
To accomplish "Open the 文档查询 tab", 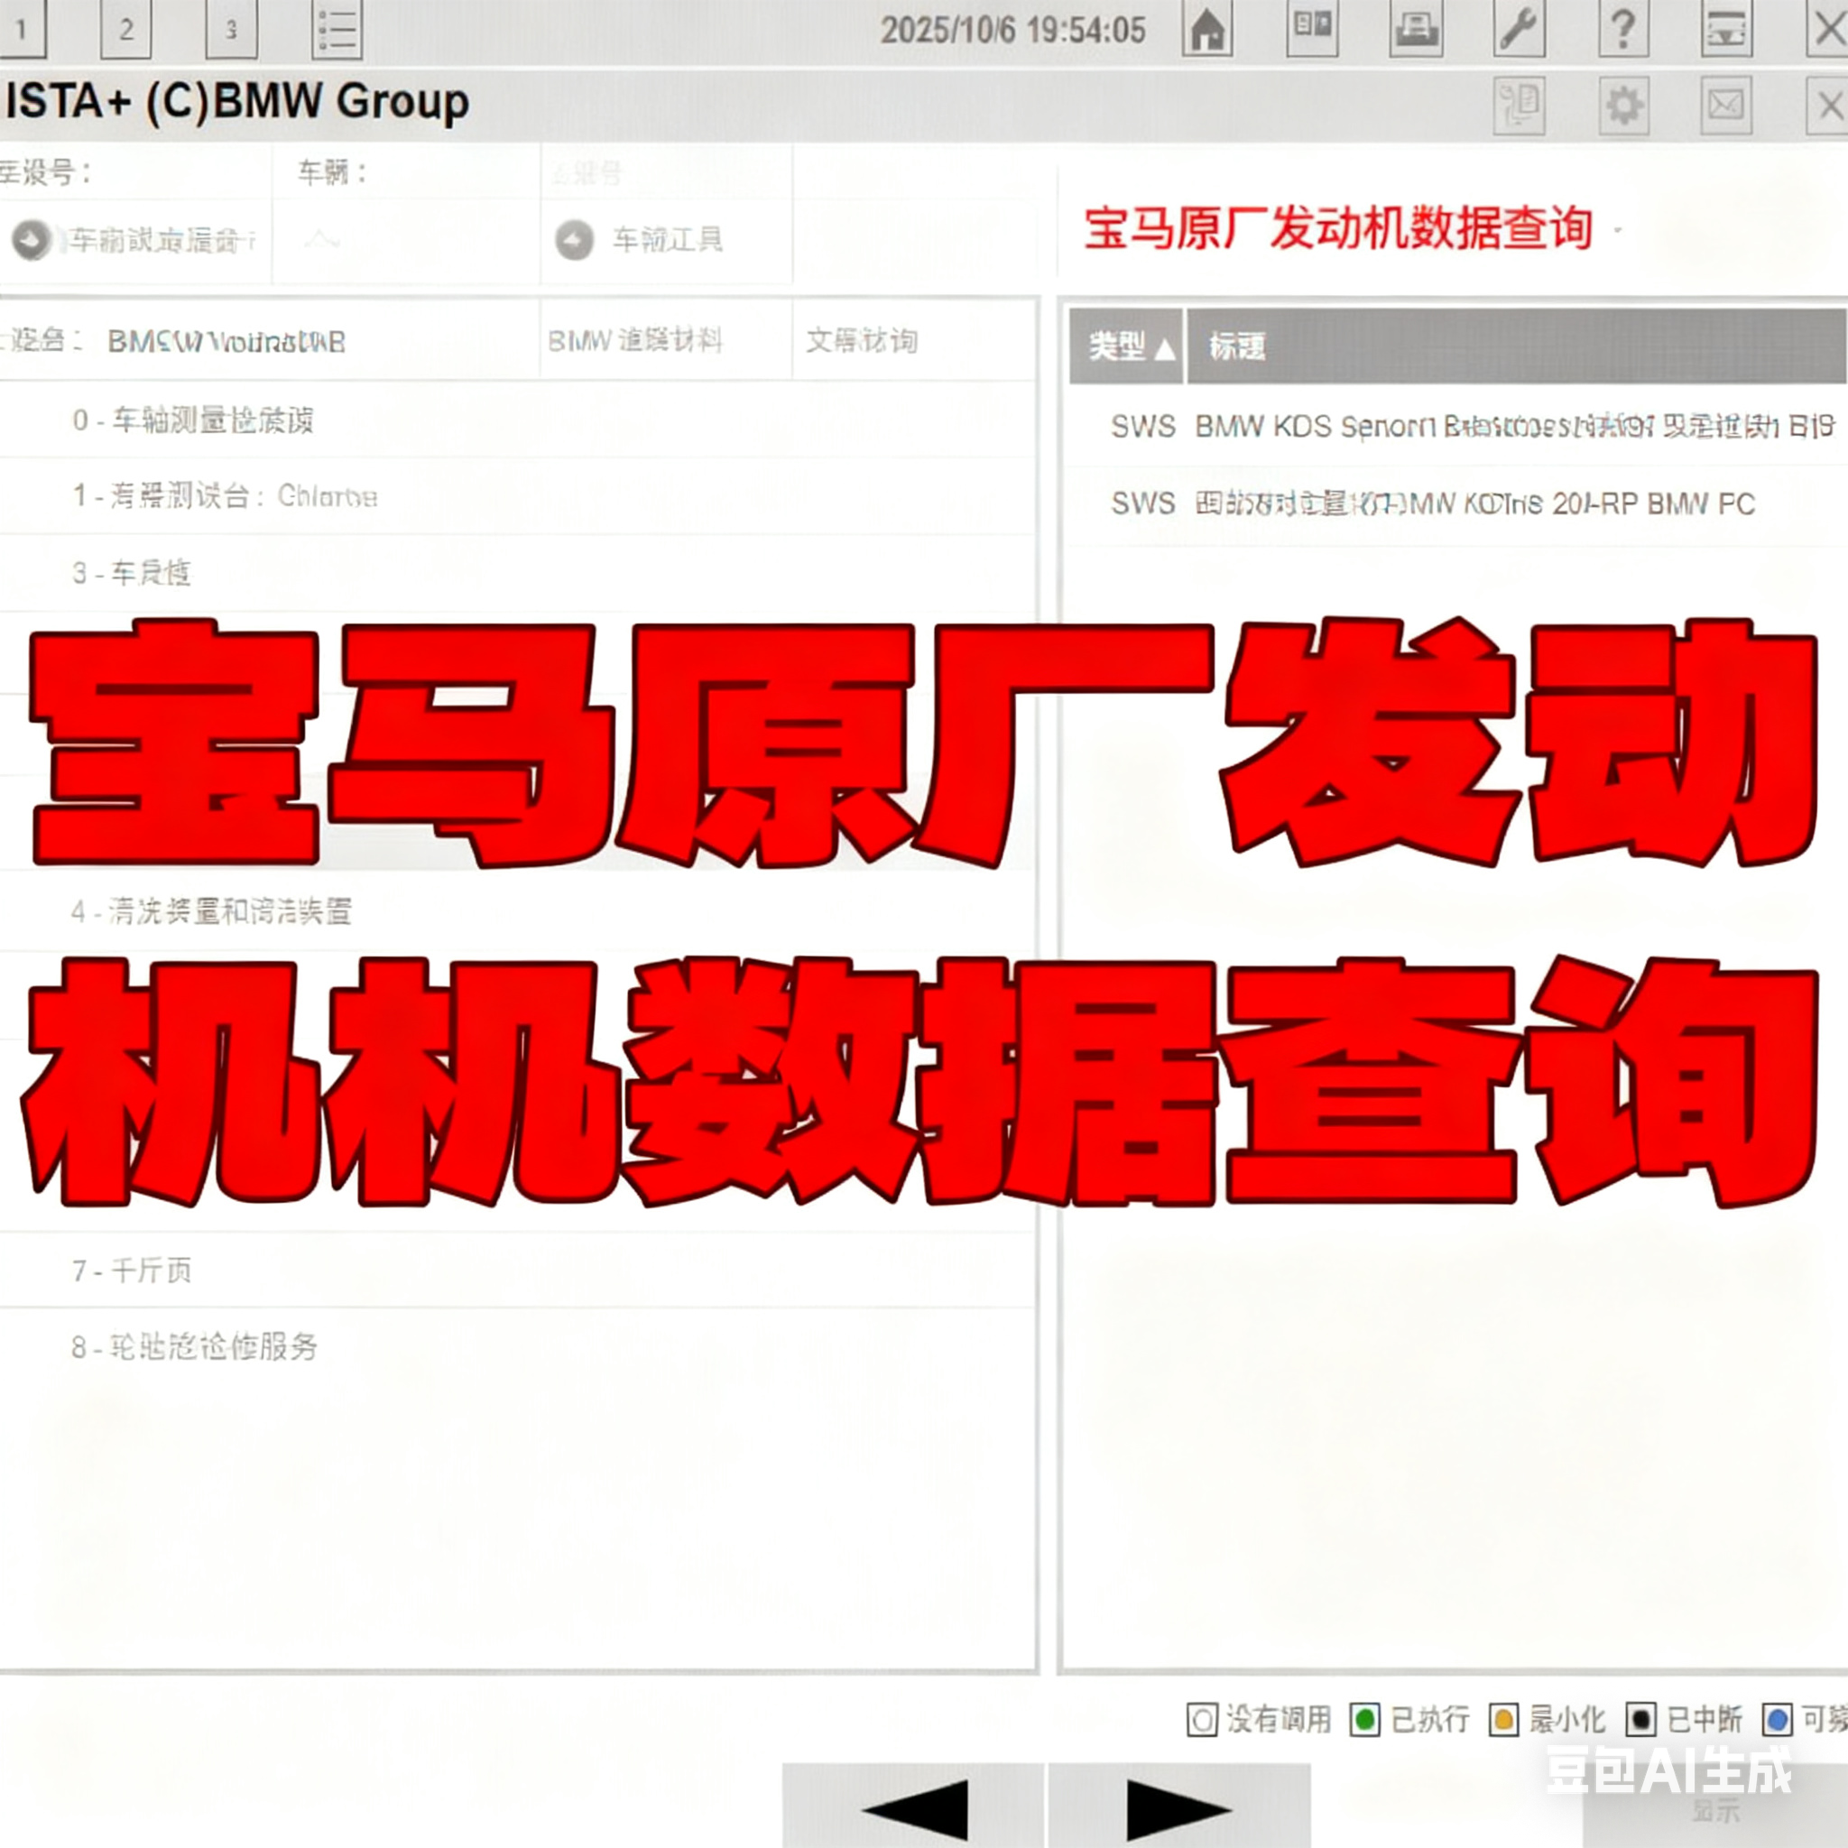I will tap(862, 340).
